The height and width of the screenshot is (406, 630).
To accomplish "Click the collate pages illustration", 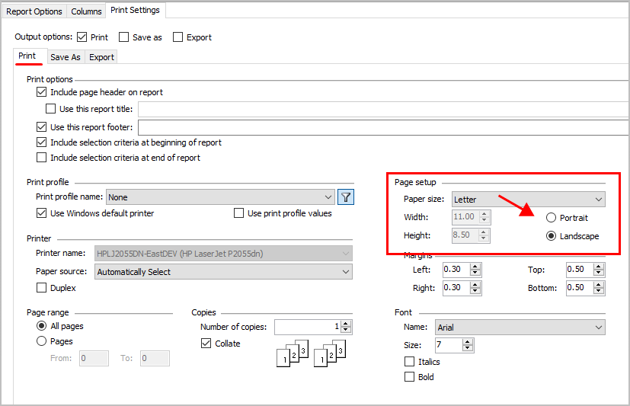I will pyautogui.click(x=312, y=353).
